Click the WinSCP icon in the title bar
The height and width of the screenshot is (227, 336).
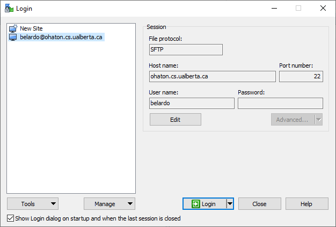click(9, 8)
